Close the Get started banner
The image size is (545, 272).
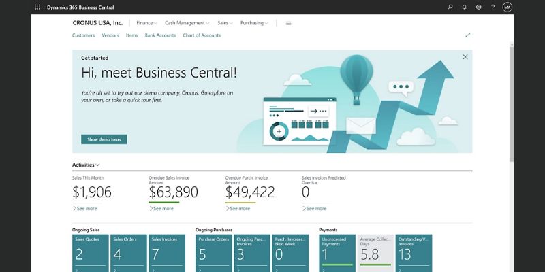pos(465,57)
